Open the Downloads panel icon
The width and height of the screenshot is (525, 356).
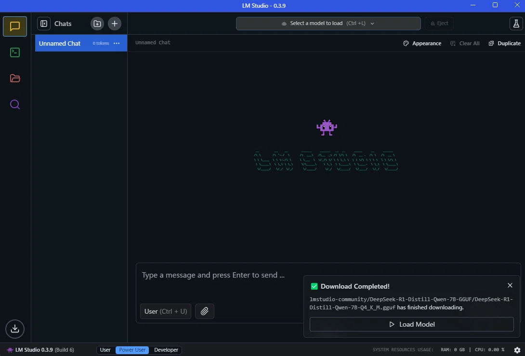tap(15, 329)
